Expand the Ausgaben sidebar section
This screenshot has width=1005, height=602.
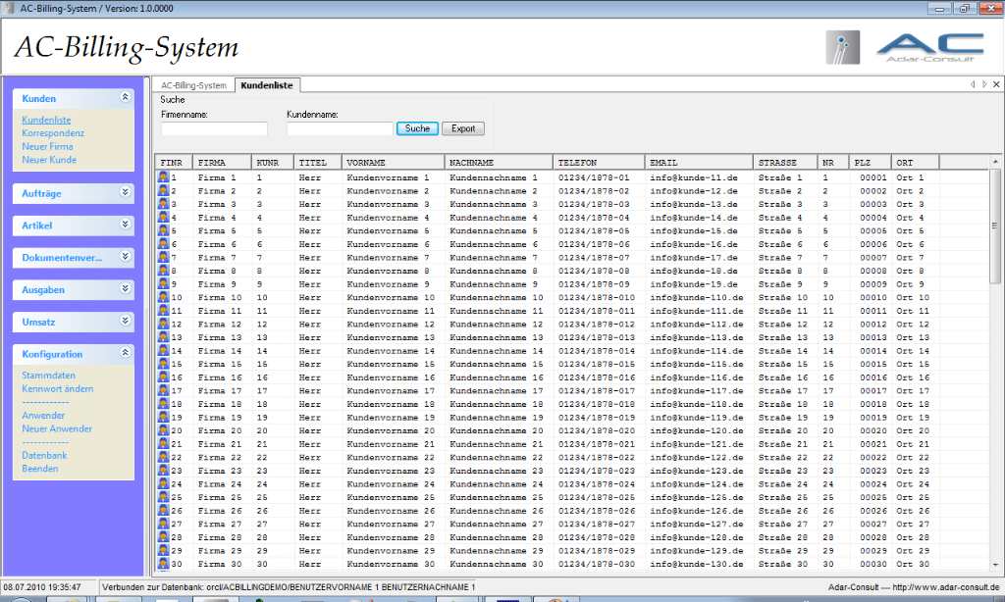tap(125, 288)
